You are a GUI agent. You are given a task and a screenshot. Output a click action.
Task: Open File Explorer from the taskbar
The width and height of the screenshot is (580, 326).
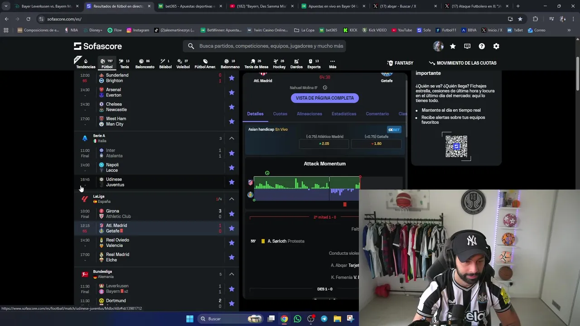[337, 319]
